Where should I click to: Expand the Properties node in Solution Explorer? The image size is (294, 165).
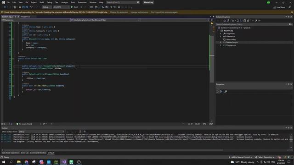pos(220,33)
